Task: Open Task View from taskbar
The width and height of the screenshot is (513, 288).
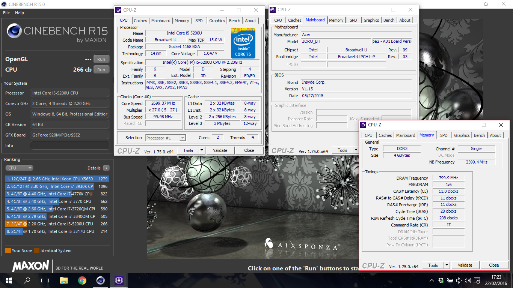Action: tap(45, 280)
